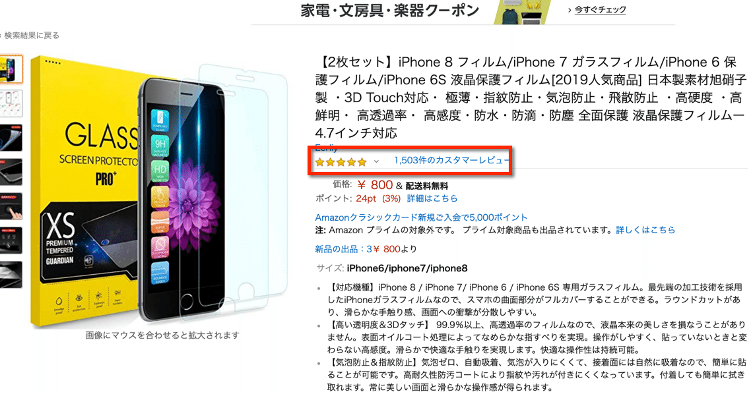This screenshot has height=394, width=753.
Task: Select the fourth product thumbnail
Action: pos(11,172)
